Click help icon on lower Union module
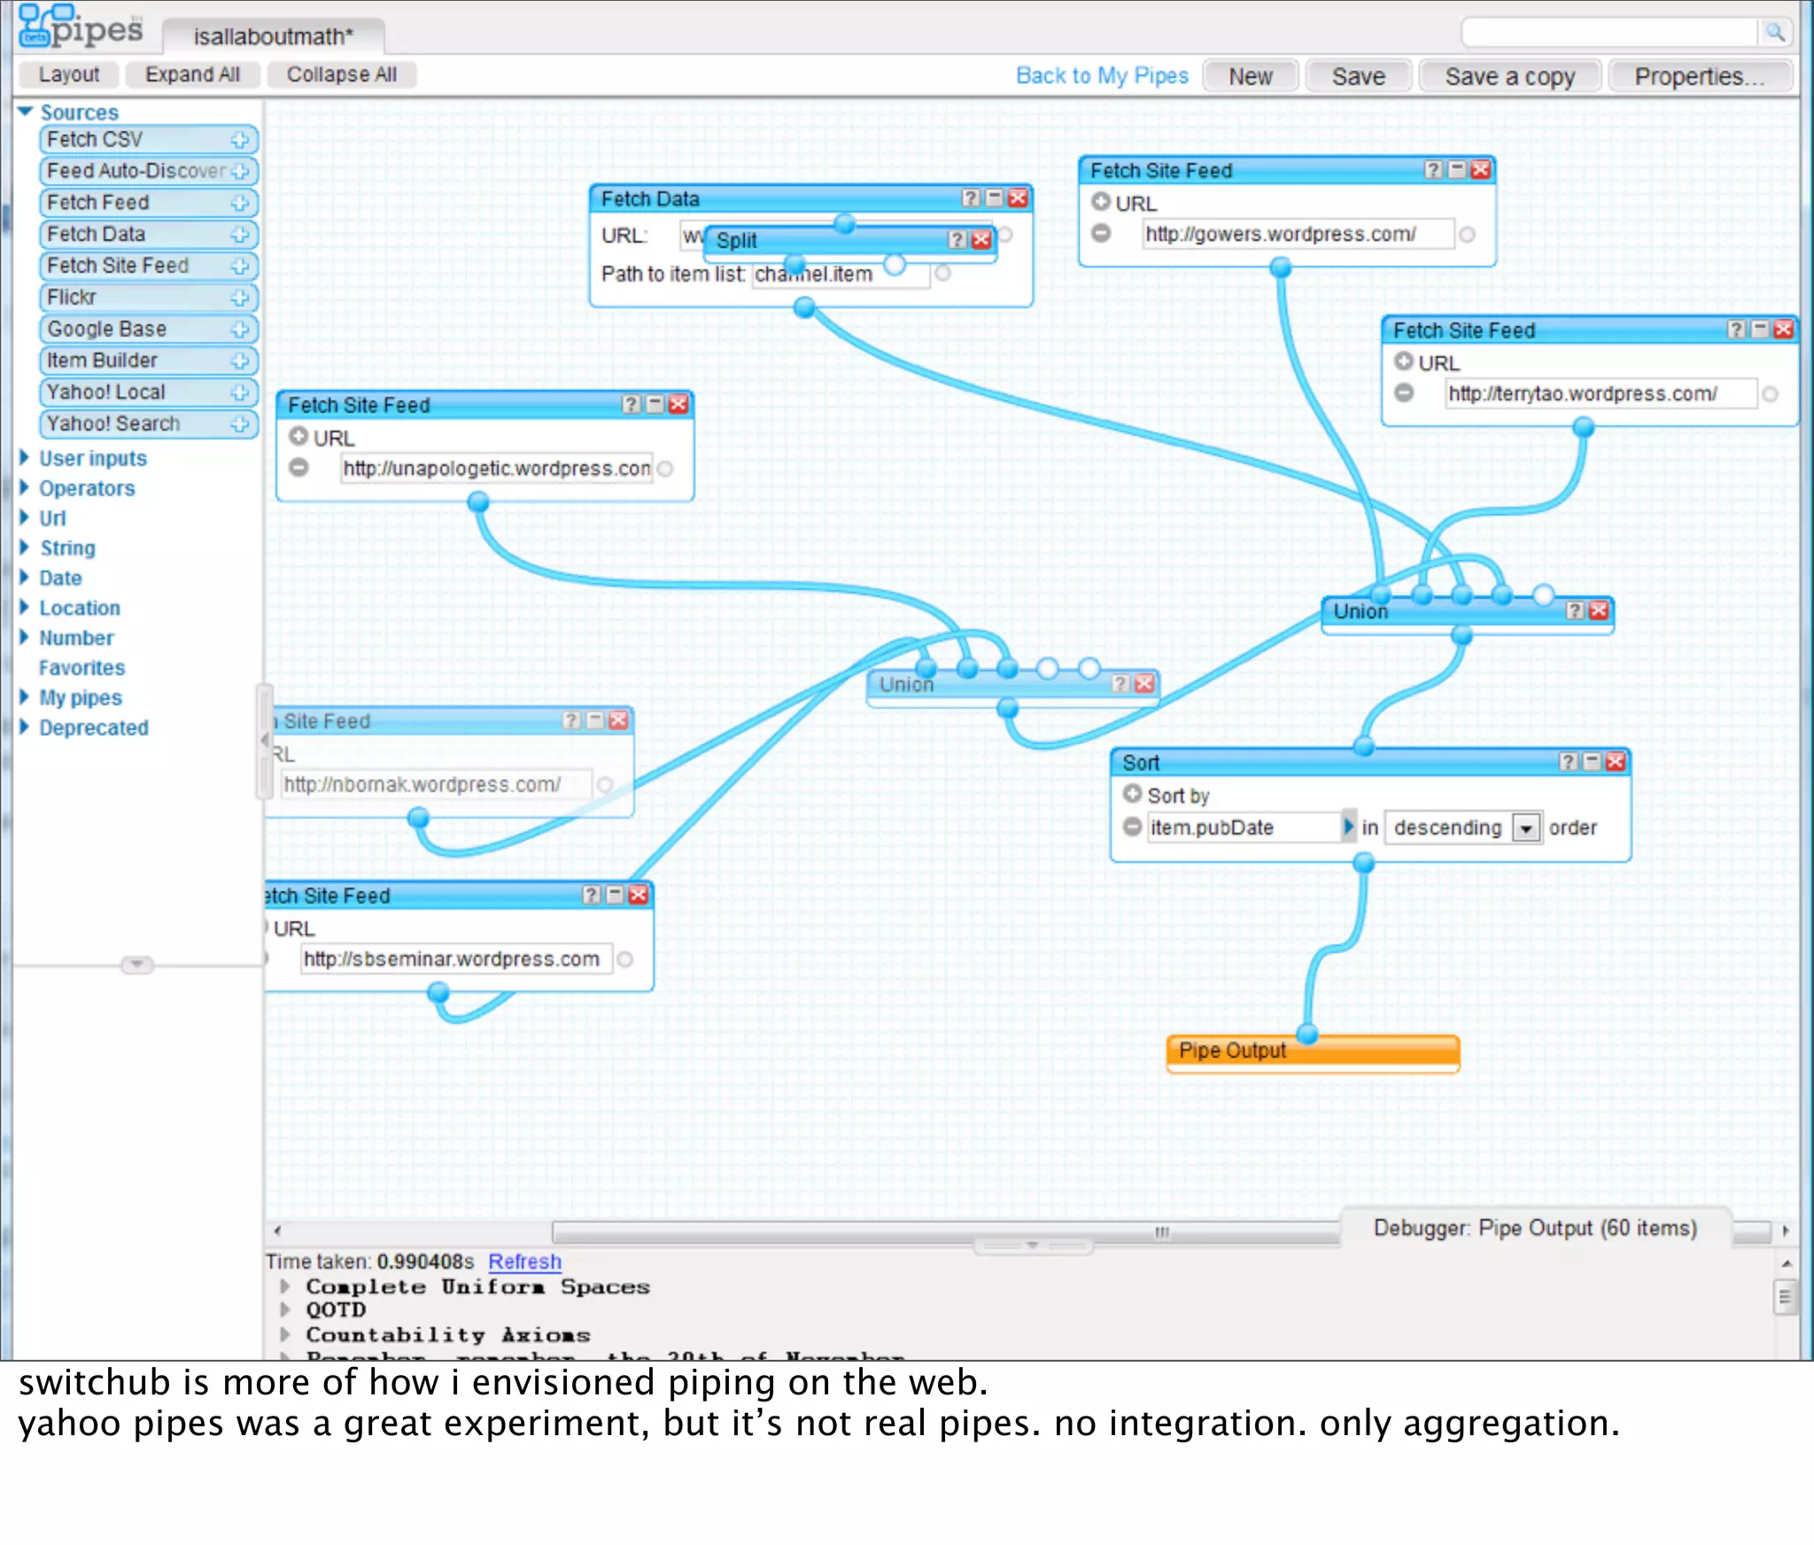Screen dimensions: 1814x1545 point(1120,684)
